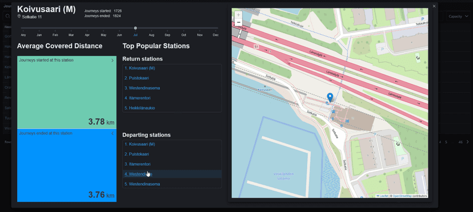Go to next page arrow in background pagination
The height and width of the screenshot is (212, 473).
(467, 142)
